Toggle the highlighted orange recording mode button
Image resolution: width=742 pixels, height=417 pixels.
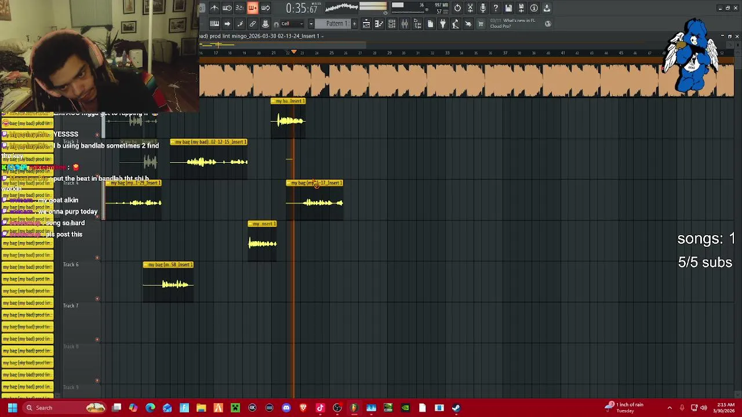(x=253, y=8)
